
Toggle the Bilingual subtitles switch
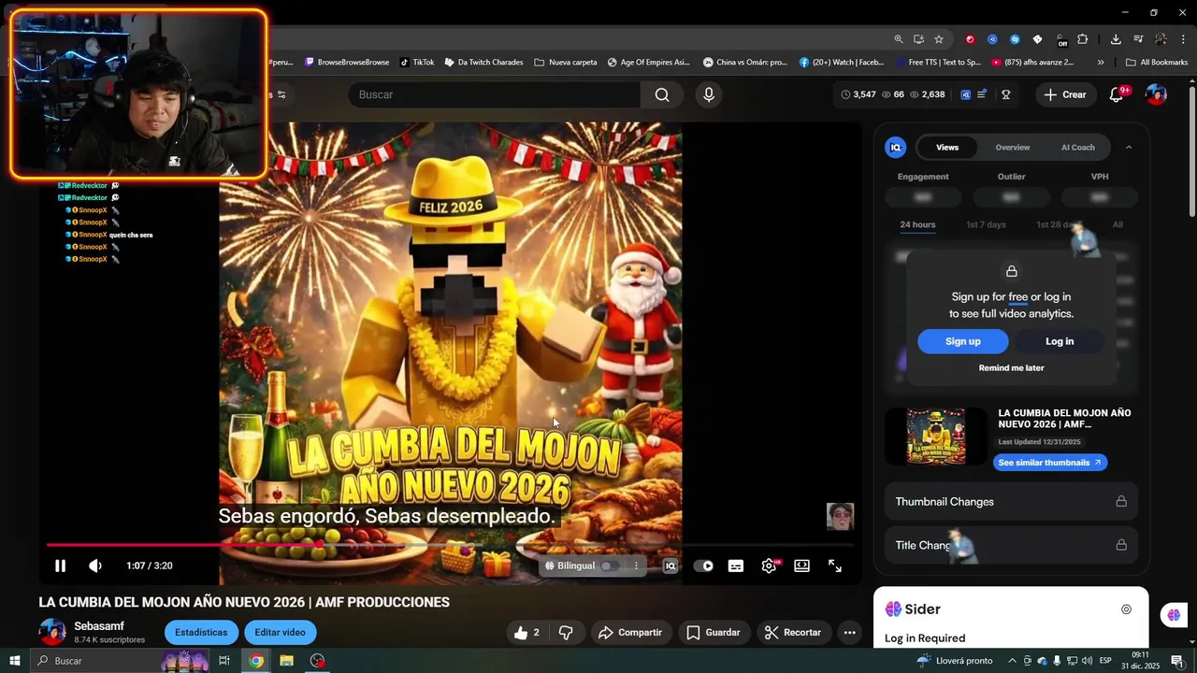click(608, 566)
